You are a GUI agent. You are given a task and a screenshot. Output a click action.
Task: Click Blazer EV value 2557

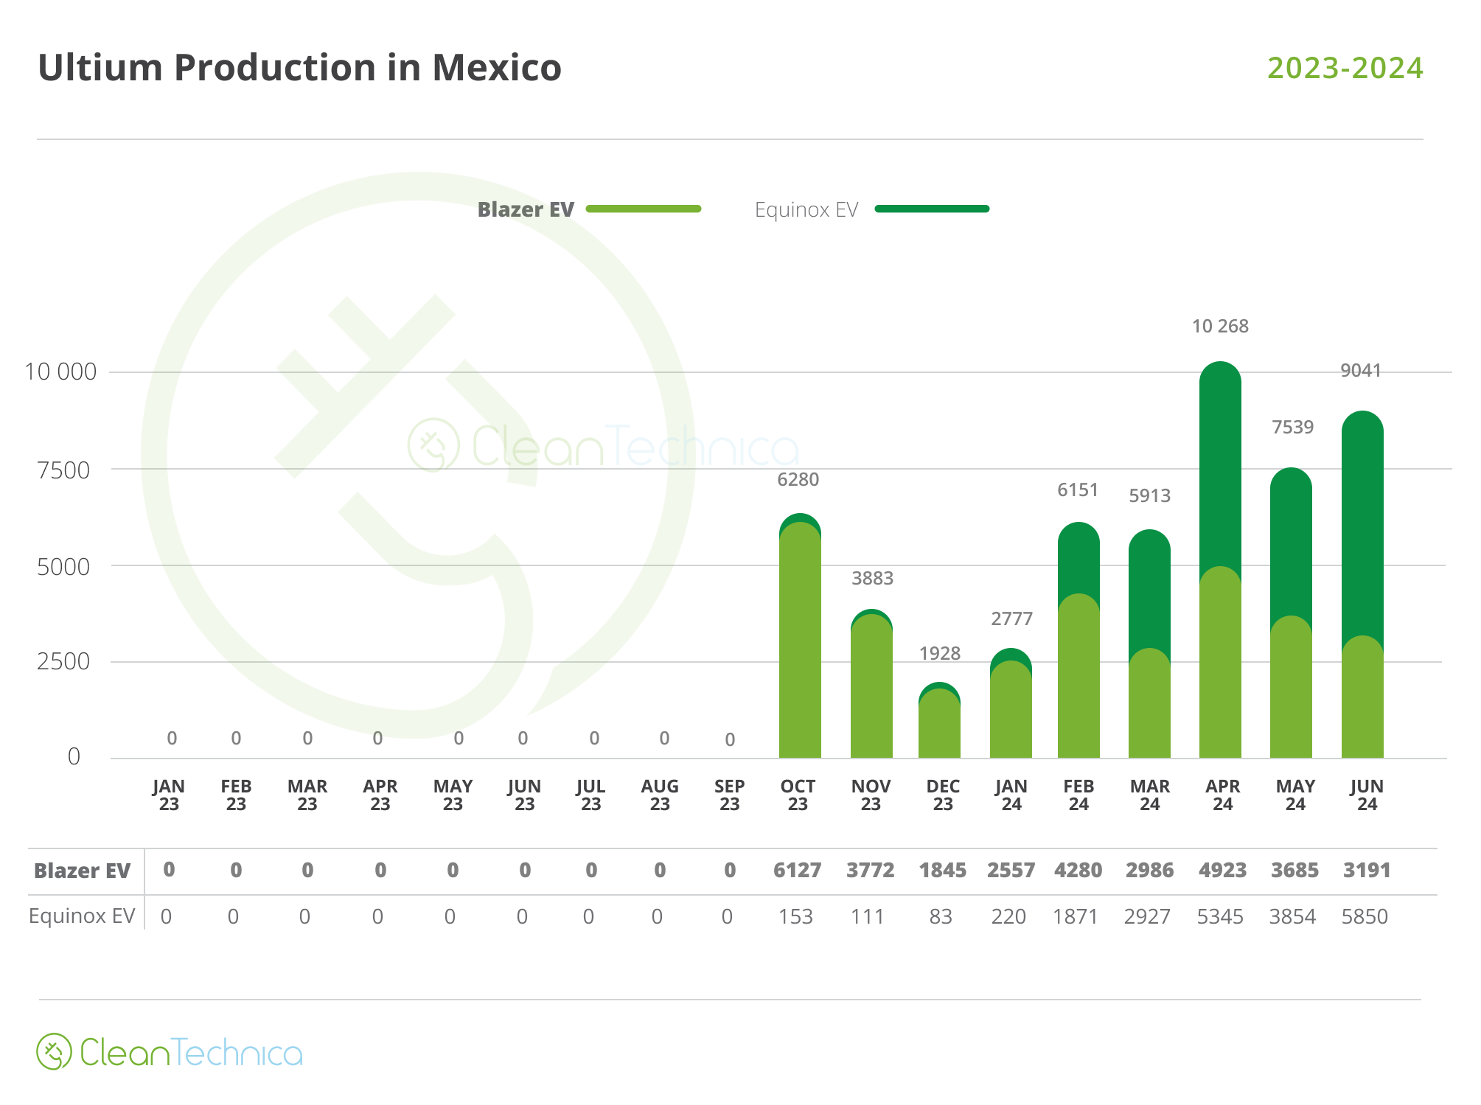click(x=1011, y=871)
